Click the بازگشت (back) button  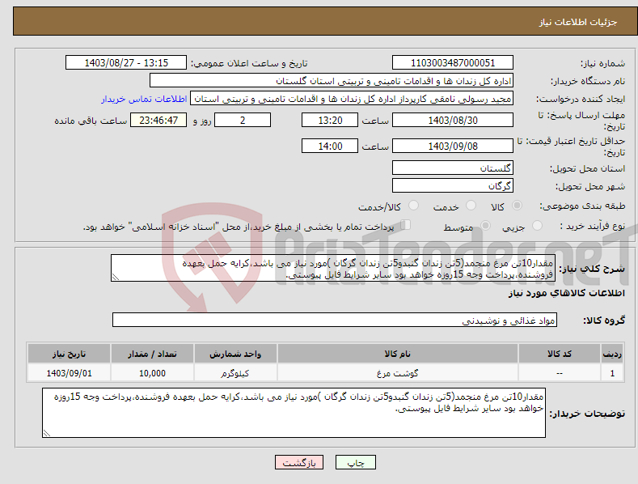coord(299,462)
